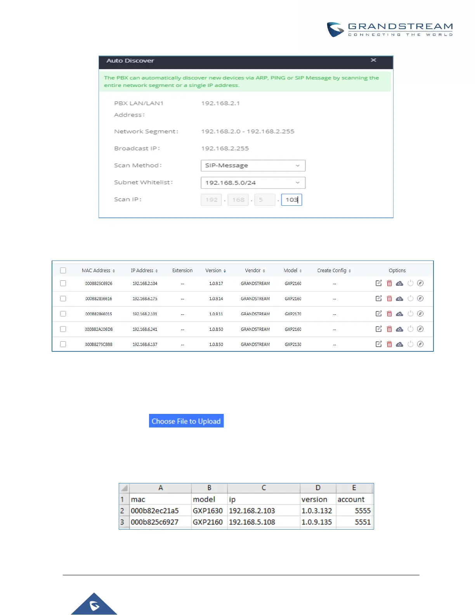Access device web UI for 000B82A206D8

pyautogui.click(x=420, y=329)
